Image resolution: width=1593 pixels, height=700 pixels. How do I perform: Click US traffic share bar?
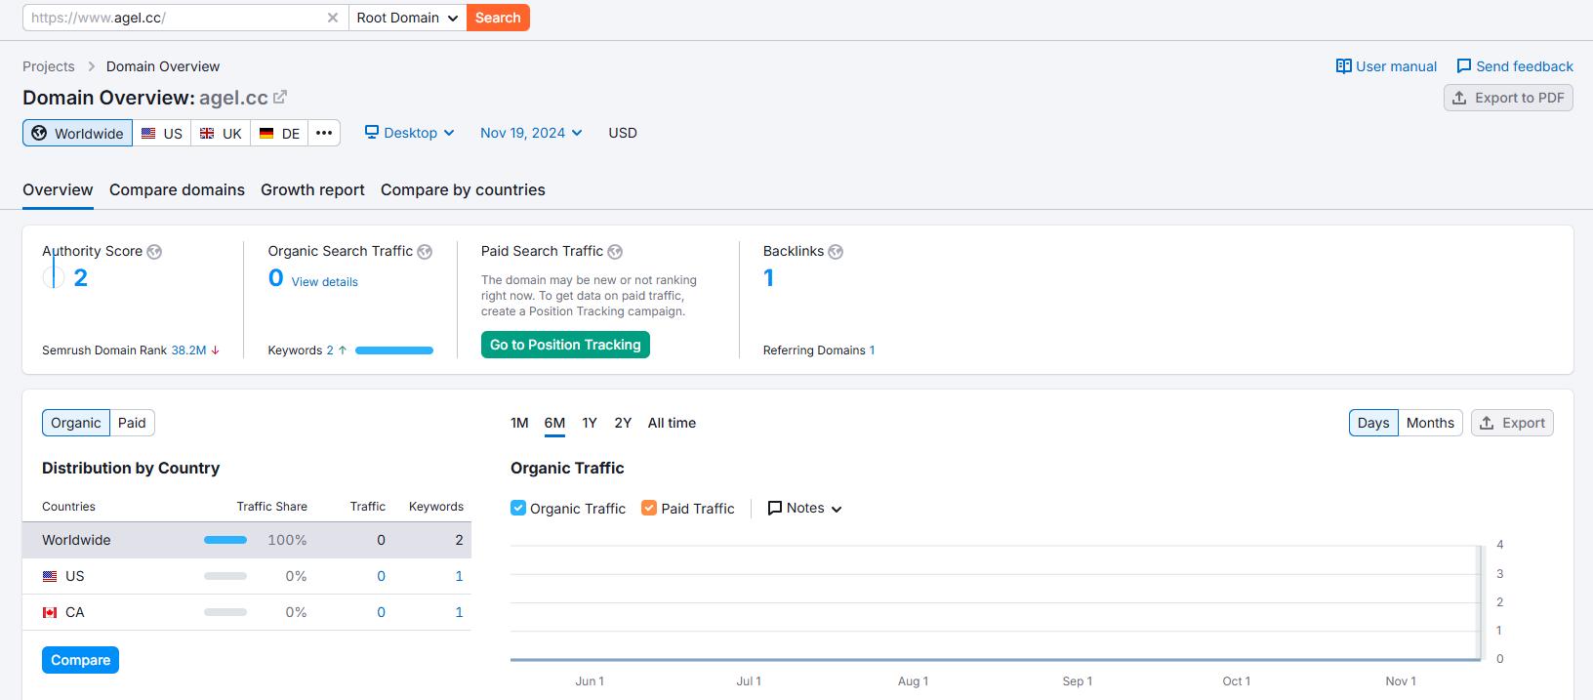click(x=225, y=576)
